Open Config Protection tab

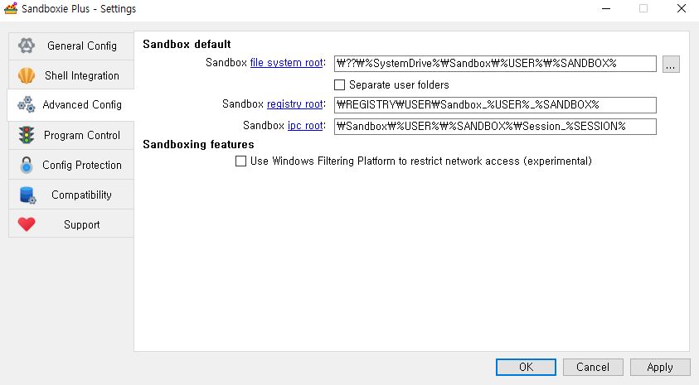[x=70, y=165]
